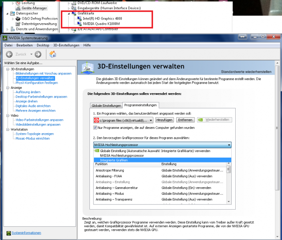
Task: Click the NVIDIA Systemsteuerung title bar icon
Action: pyautogui.click(x=5, y=38)
